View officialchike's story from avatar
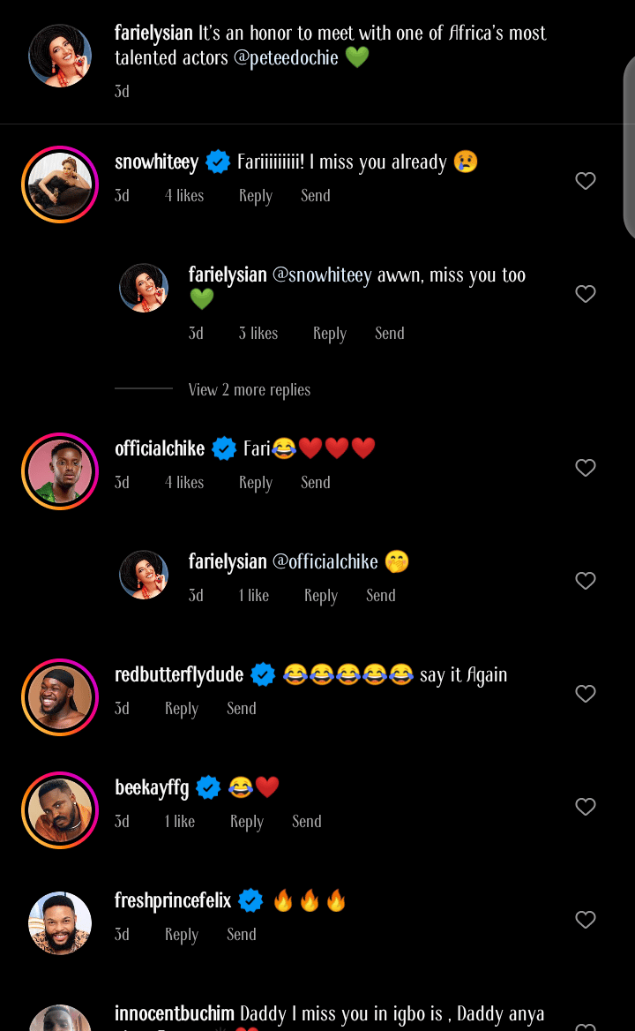 pos(60,471)
